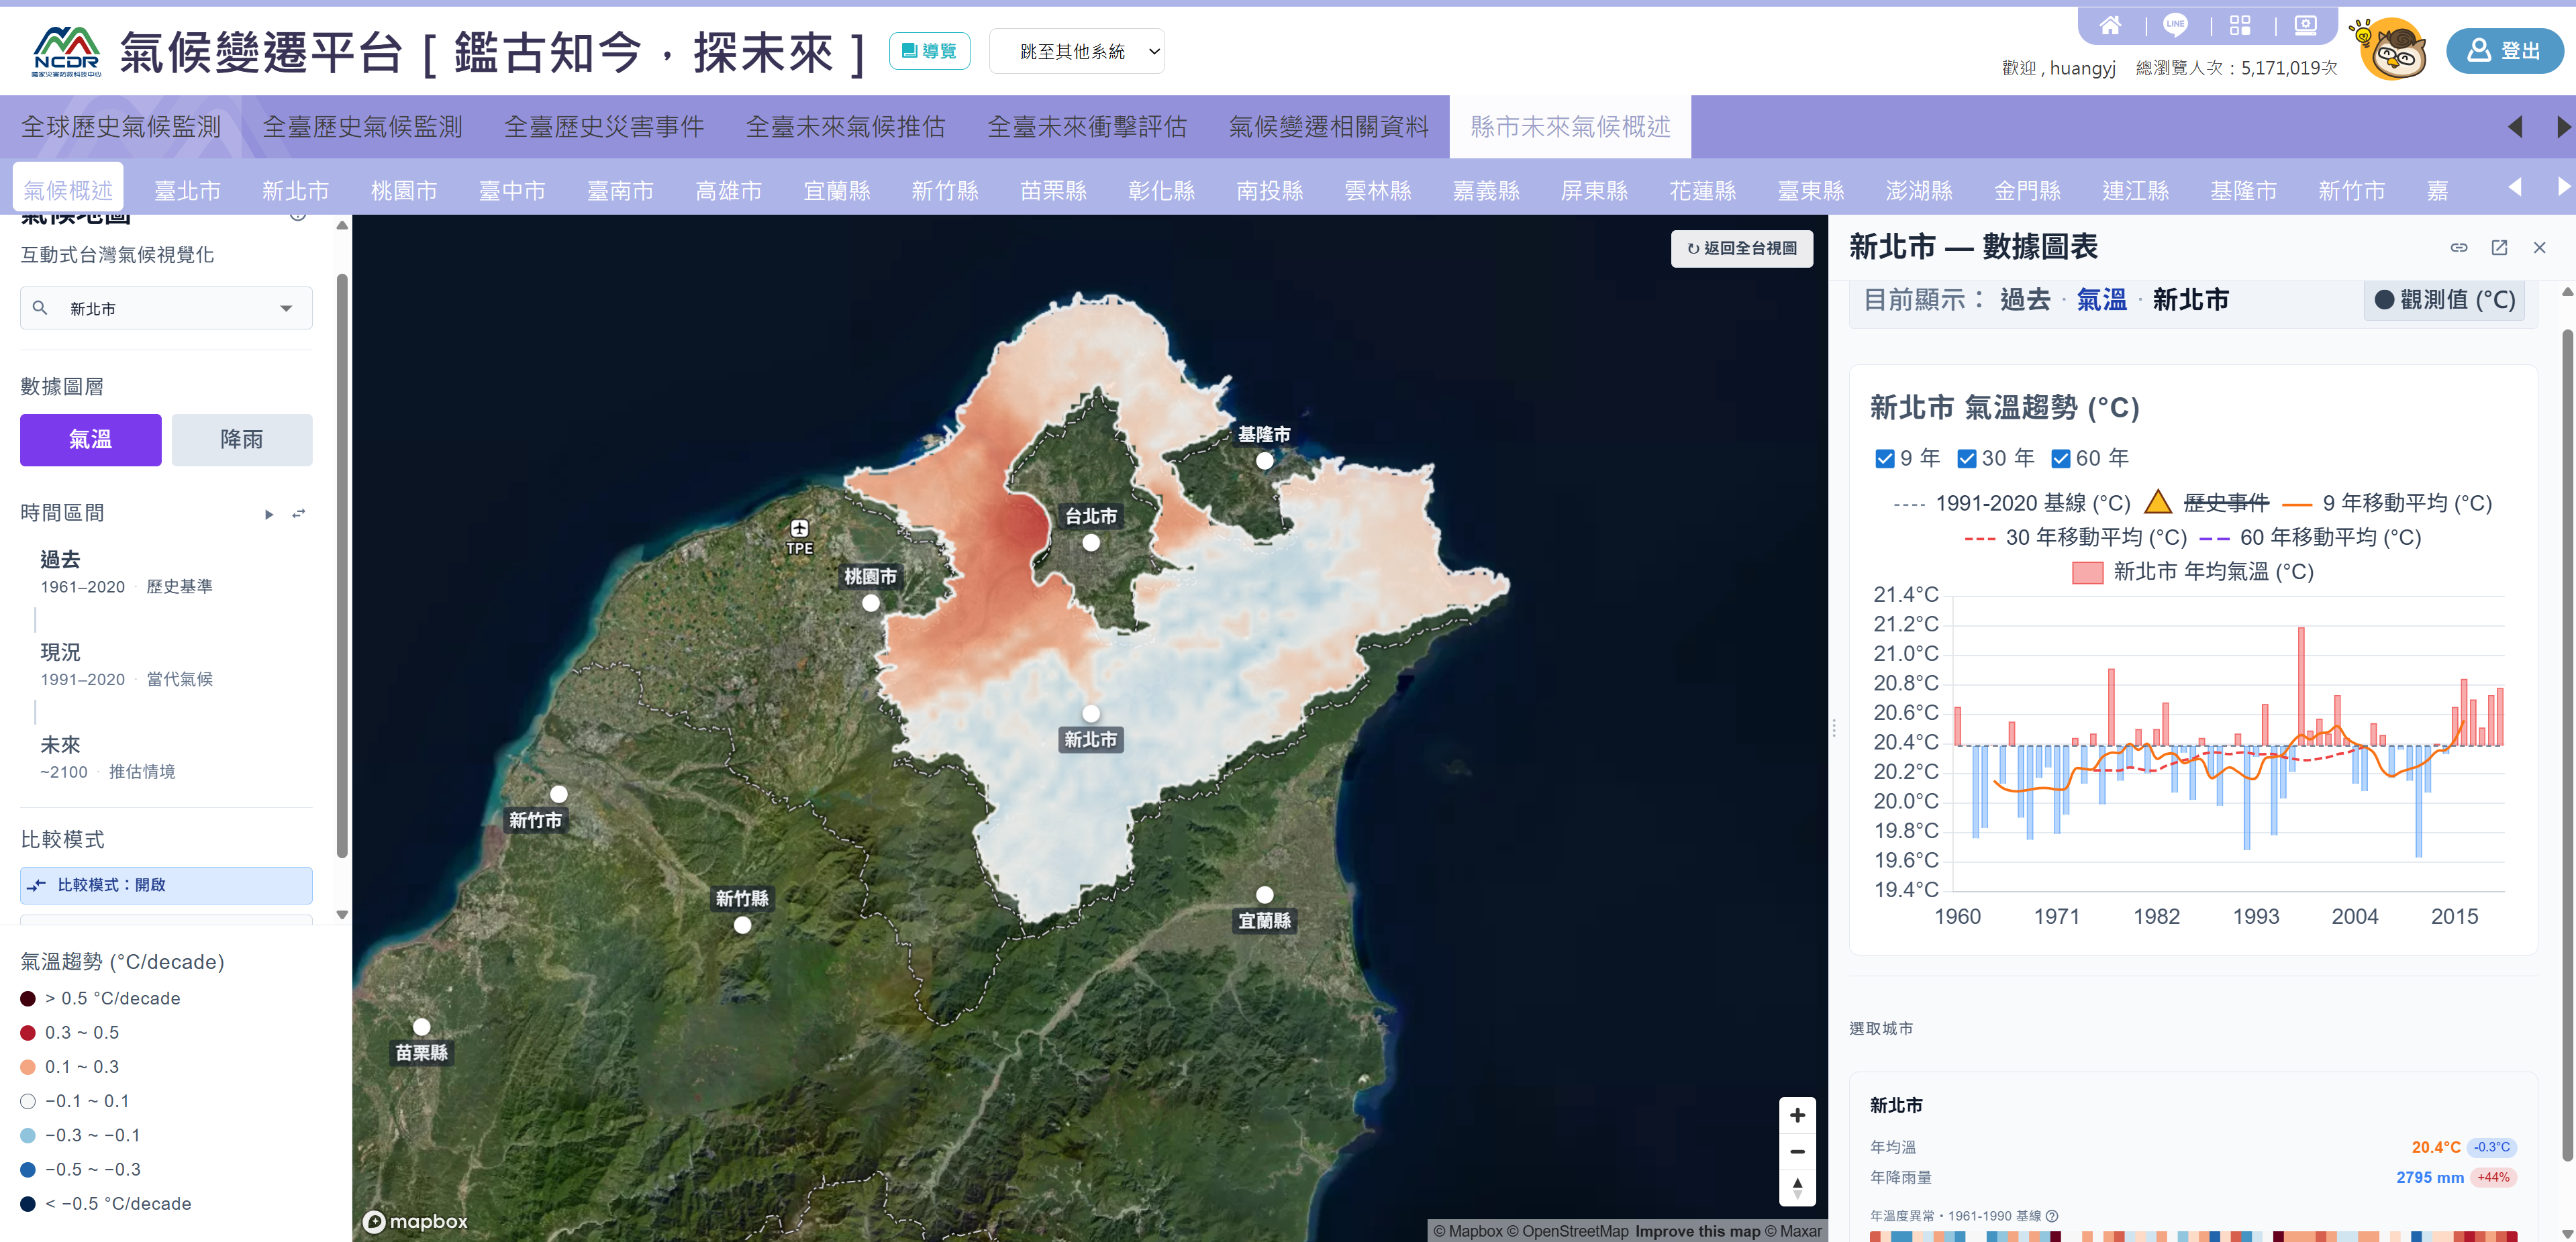Open 全臺未來氣候推估 menu
Screen dimensions: 2576x1242
846,127
